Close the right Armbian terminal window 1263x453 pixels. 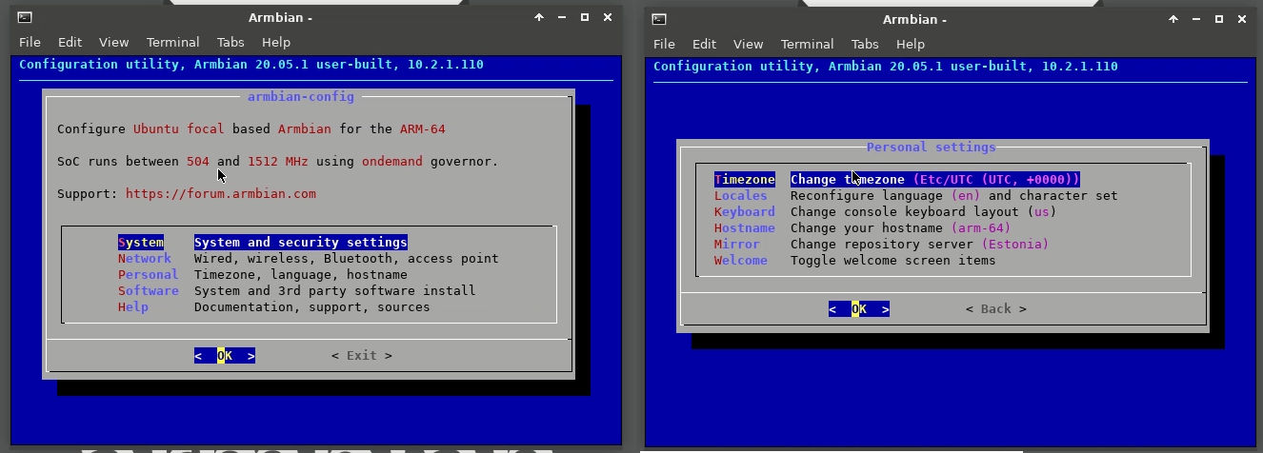[x=1242, y=19]
